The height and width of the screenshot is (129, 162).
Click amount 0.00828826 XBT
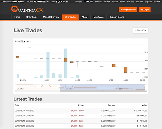click(108, 116)
